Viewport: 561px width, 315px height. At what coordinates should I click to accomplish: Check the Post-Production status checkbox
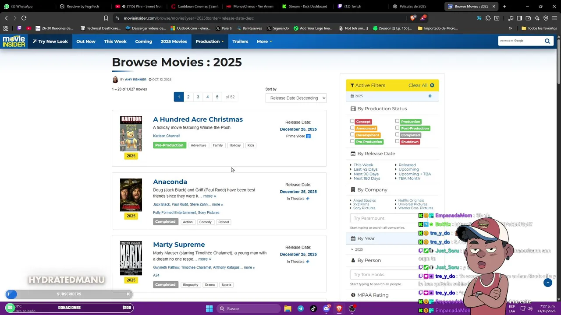click(x=397, y=128)
